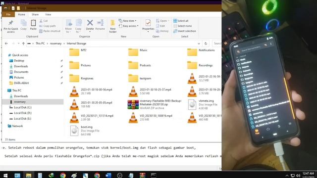Screen dimensions: 317x178
Task: Select the 2023-01-30 18-00-56.mp4 video file
Action: click(x=91, y=91)
